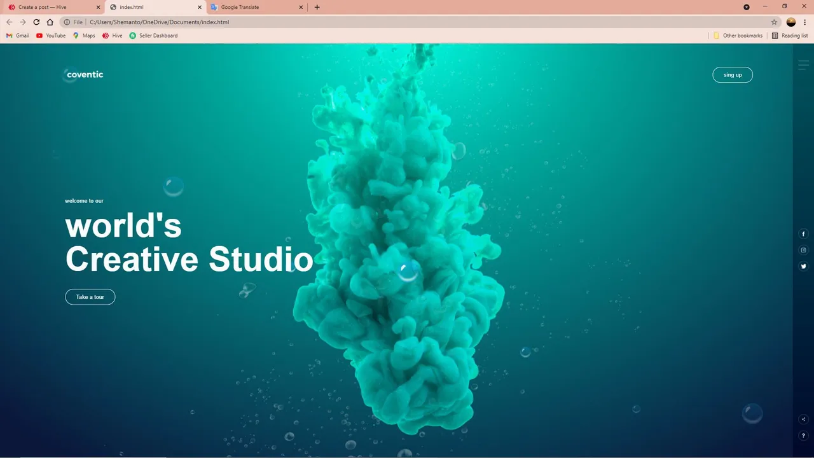Open the Chrome profile avatar
This screenshot has height=458, width=814.
pos(791,22)
